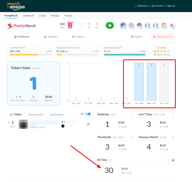Click the '4.0 from 1 reviews' text

[162, 55]
